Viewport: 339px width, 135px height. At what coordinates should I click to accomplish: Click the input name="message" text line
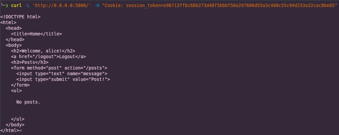point(62,74)
